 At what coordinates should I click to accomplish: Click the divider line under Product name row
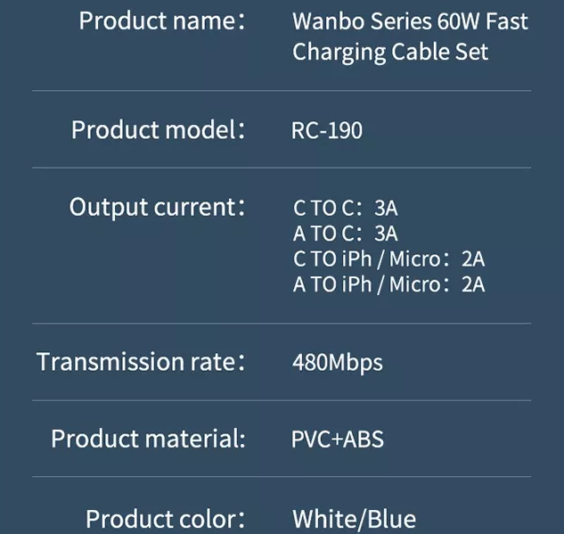[x=282, y=91]
